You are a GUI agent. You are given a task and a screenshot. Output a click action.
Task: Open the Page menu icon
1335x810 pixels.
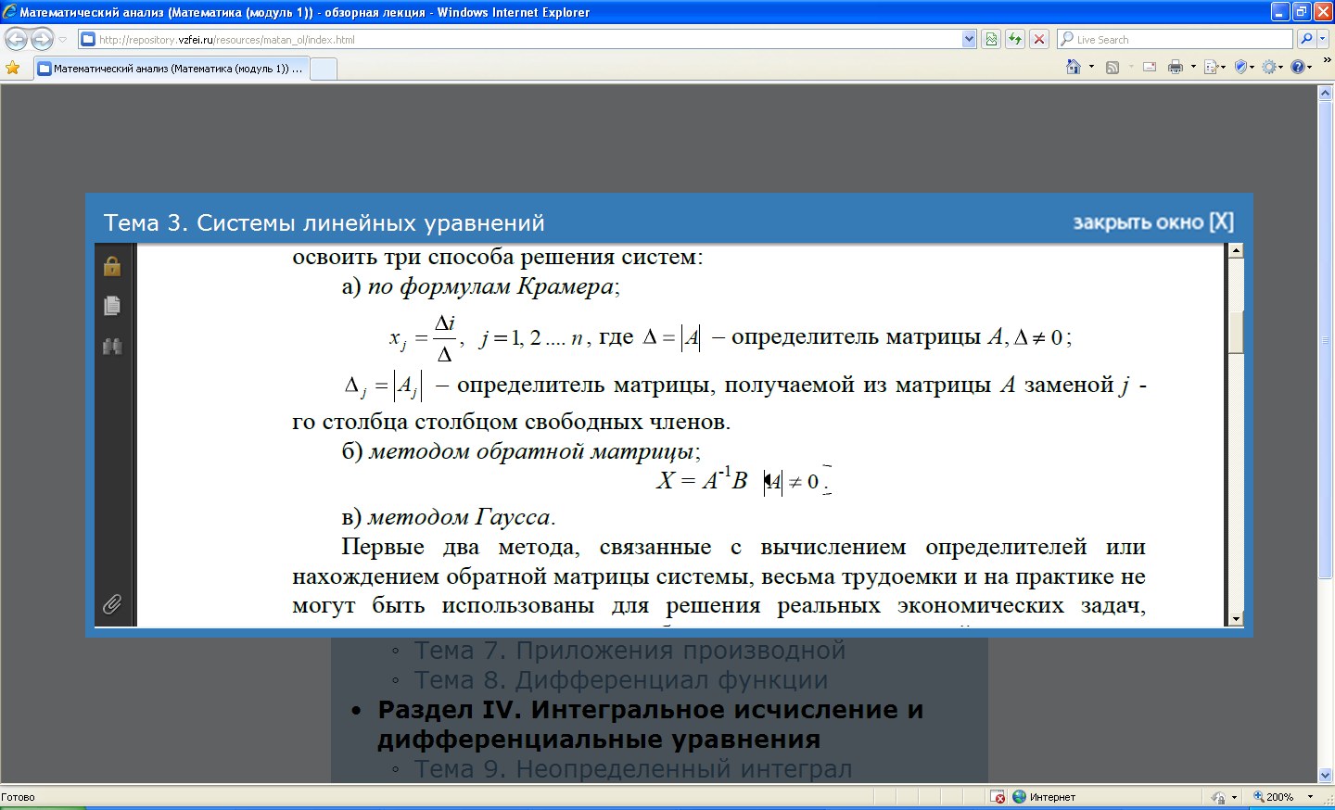click(x=1214, y=67)
